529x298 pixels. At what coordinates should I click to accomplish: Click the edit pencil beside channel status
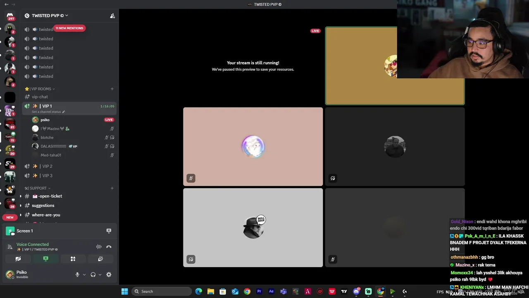tap(63, 112)
